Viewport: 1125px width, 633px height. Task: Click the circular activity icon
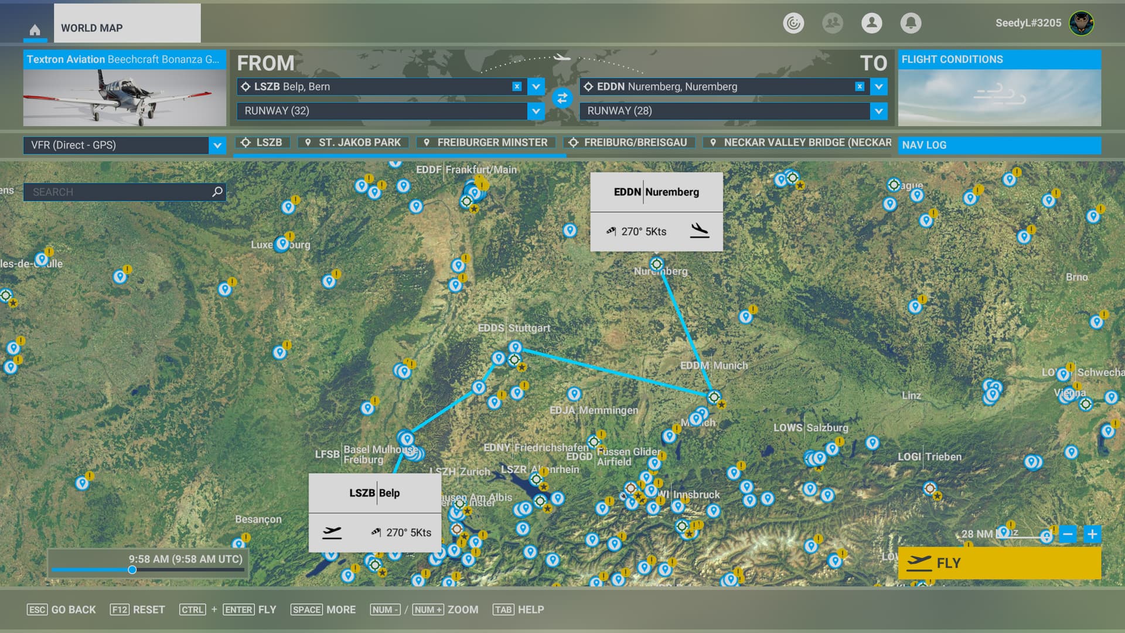pyautogui.click(x=793, y=23)
